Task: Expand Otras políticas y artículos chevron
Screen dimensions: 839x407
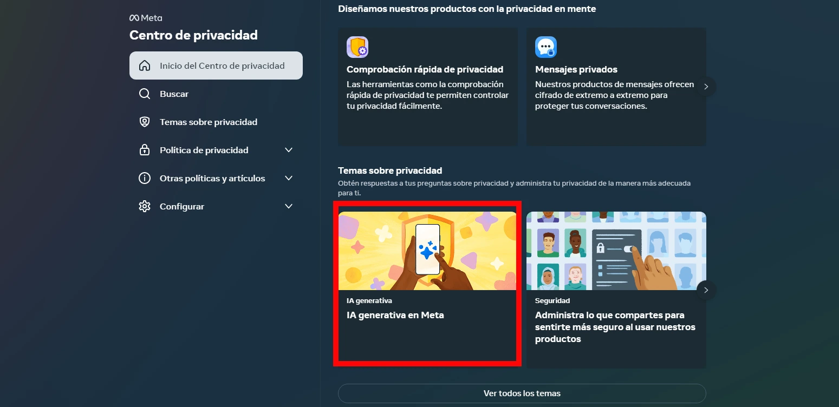Action: coord(289,178)
